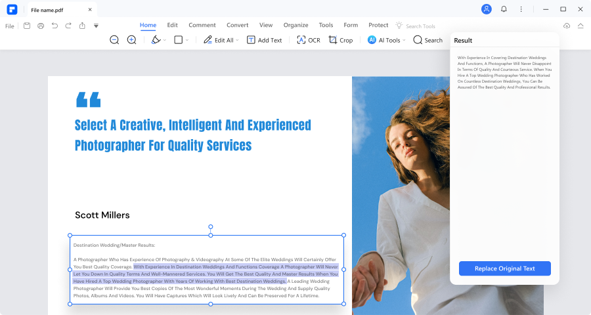
Task: Collapse the ribbon with up chevron
Action: pos(580,26)
